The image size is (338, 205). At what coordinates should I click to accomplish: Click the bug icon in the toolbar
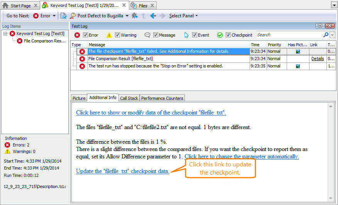click(x=135, y=16)
